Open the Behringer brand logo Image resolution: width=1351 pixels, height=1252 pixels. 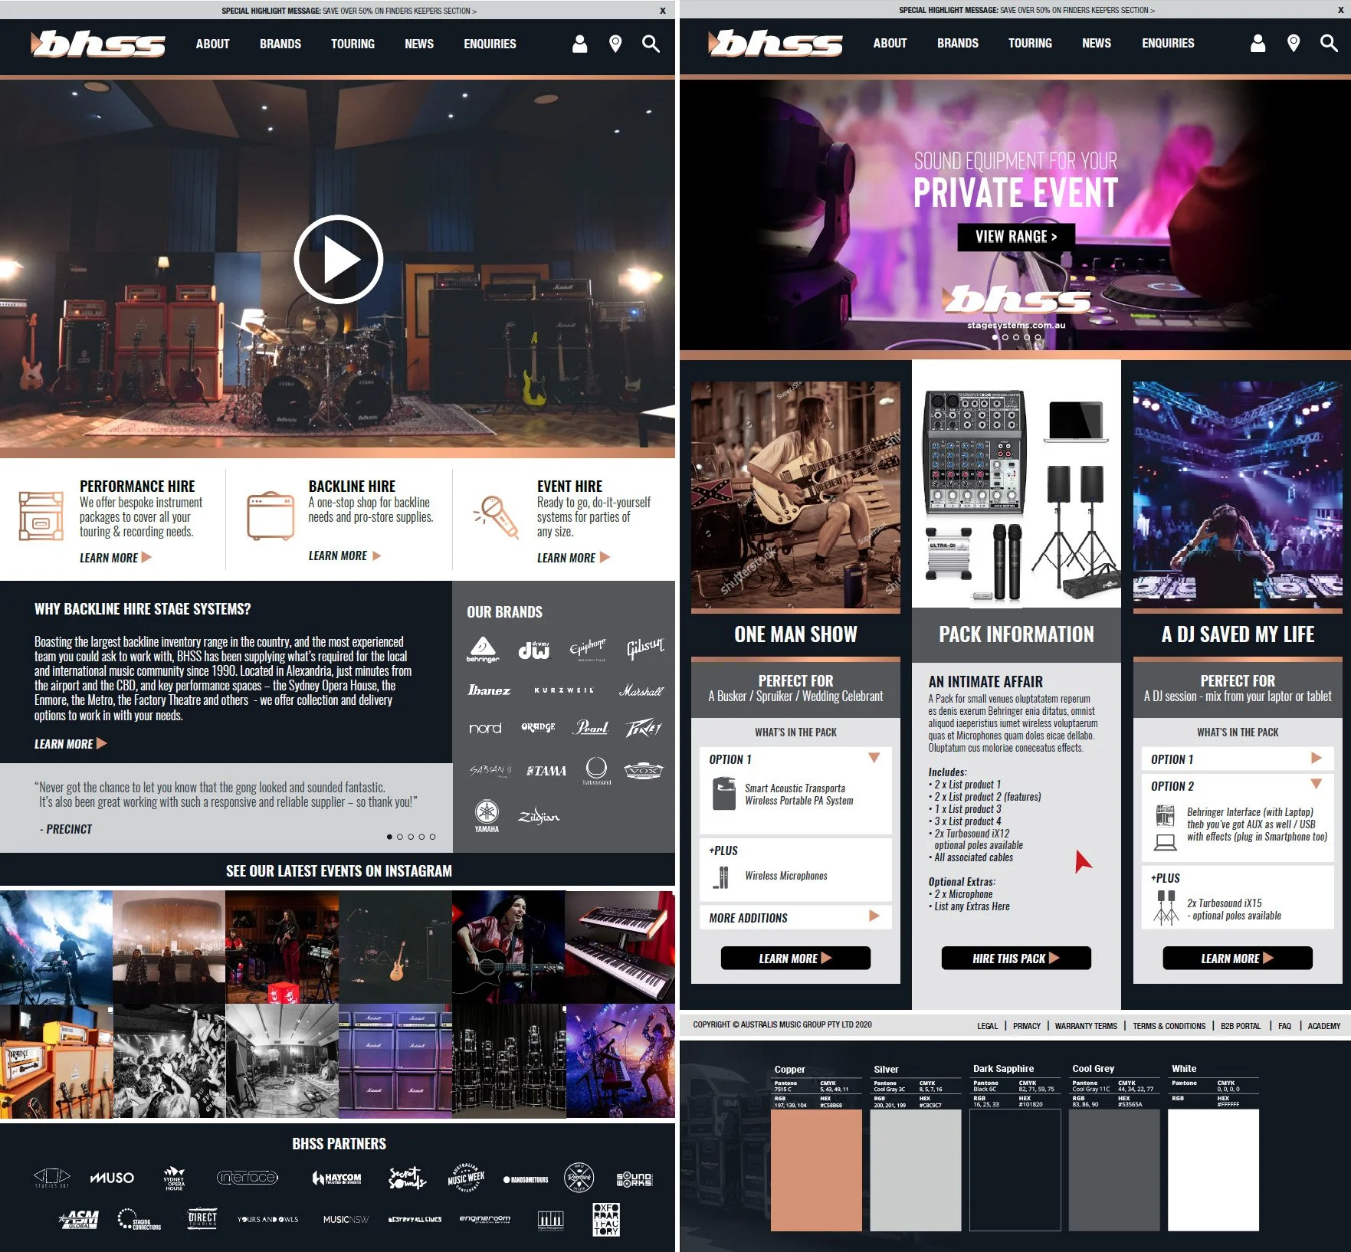[x=483, y=650]
